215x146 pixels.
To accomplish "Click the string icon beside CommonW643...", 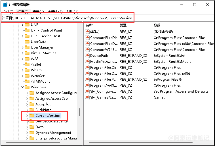I will point(87,49).
